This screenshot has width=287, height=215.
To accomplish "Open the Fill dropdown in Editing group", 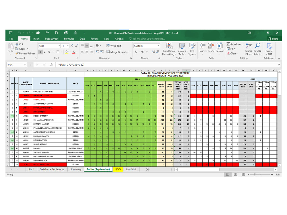I will point(231,49).
